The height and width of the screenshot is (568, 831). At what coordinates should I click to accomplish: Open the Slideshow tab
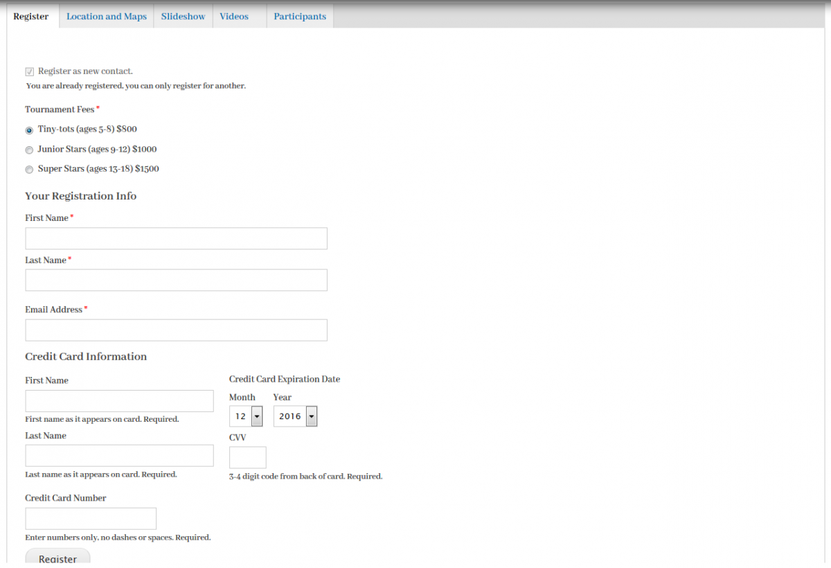(183, 16)
